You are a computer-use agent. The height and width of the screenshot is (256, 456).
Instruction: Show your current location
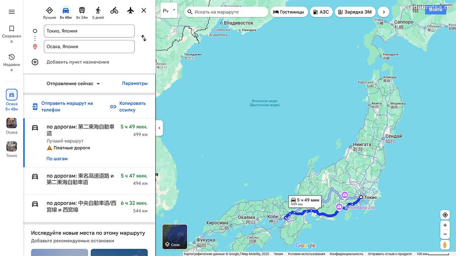445,215
